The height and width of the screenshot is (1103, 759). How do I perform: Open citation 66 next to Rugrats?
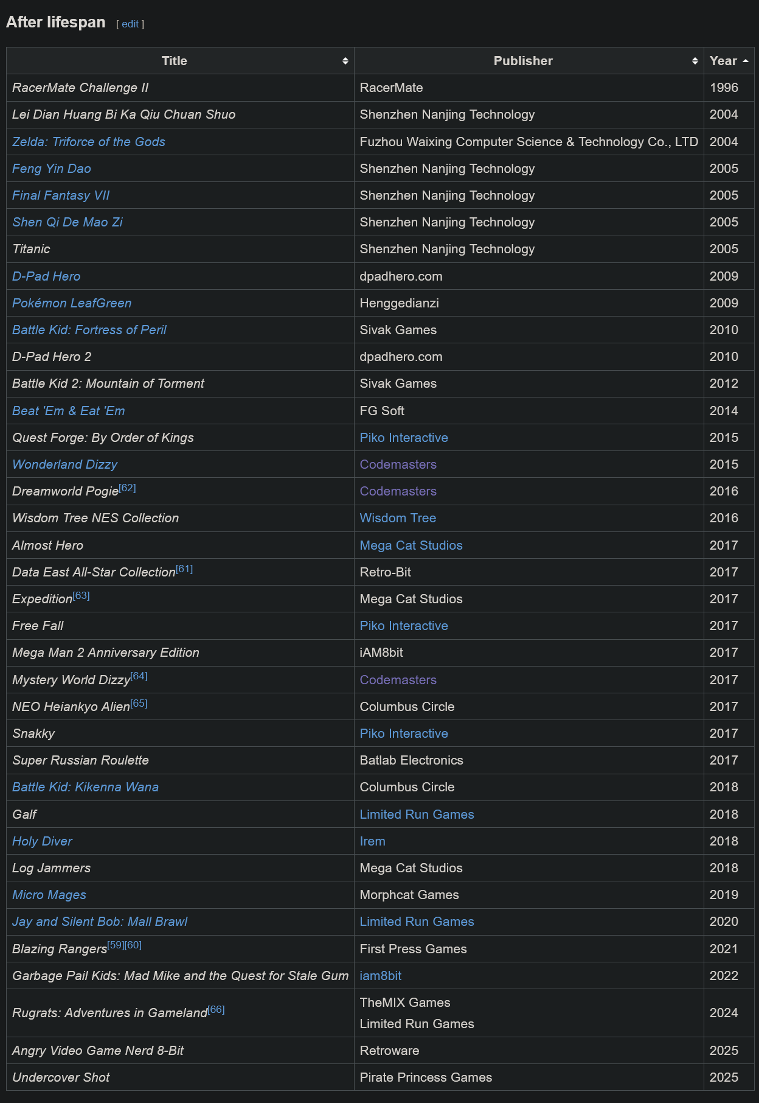tap(216, 1009)
